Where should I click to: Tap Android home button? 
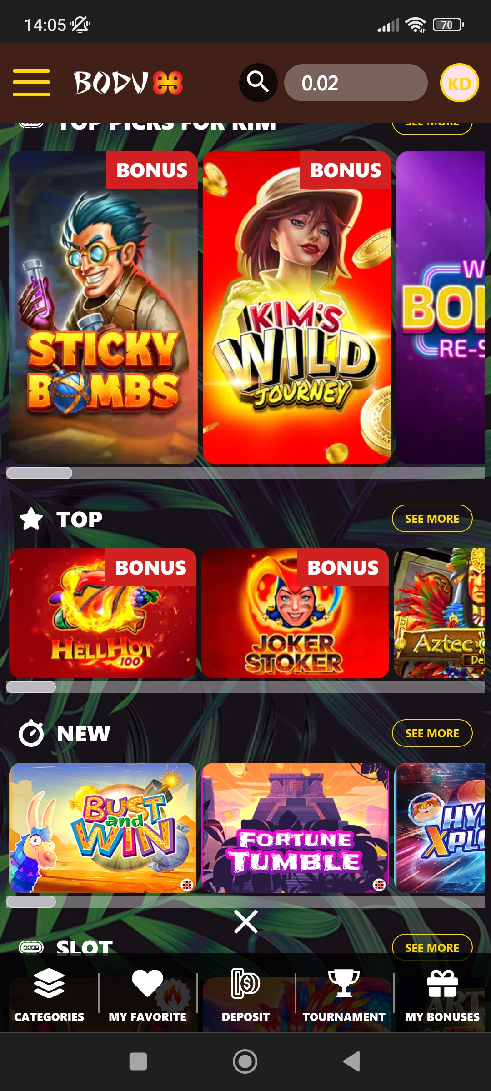(x=245, y=1061)
